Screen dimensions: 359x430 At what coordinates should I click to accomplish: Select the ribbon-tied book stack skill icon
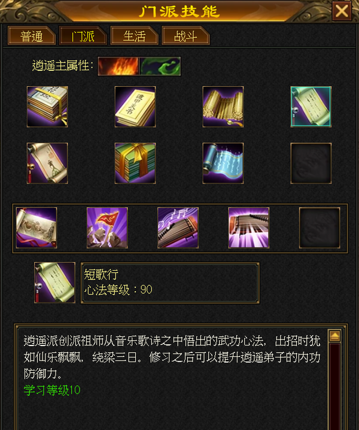[47, 107]
